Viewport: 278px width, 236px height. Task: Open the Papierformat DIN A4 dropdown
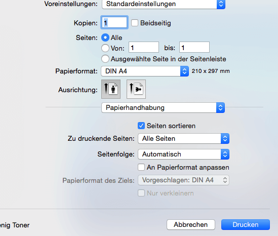tap(145, 71)
